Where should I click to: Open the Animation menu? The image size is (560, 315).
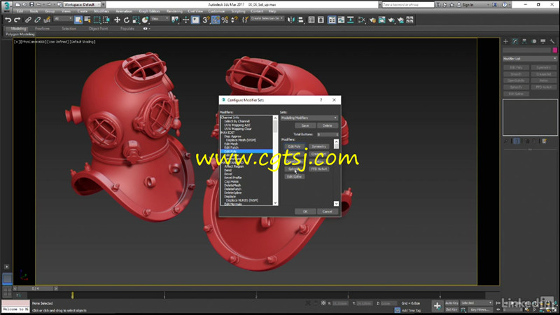click(x=124, y=11)
